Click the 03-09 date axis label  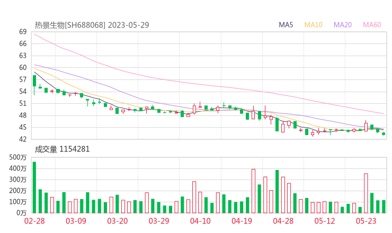point(76,221)
